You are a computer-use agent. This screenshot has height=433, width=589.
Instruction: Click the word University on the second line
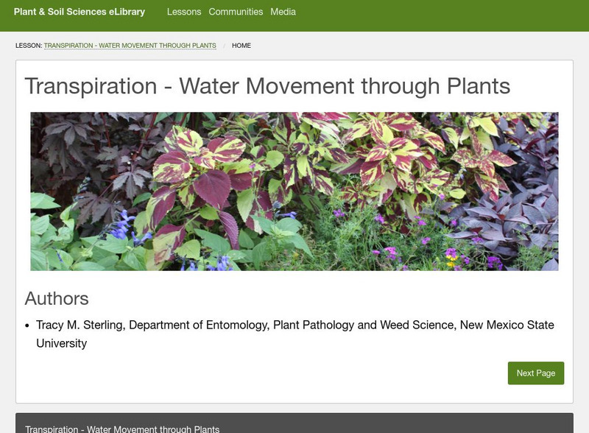tap(62, 343)
